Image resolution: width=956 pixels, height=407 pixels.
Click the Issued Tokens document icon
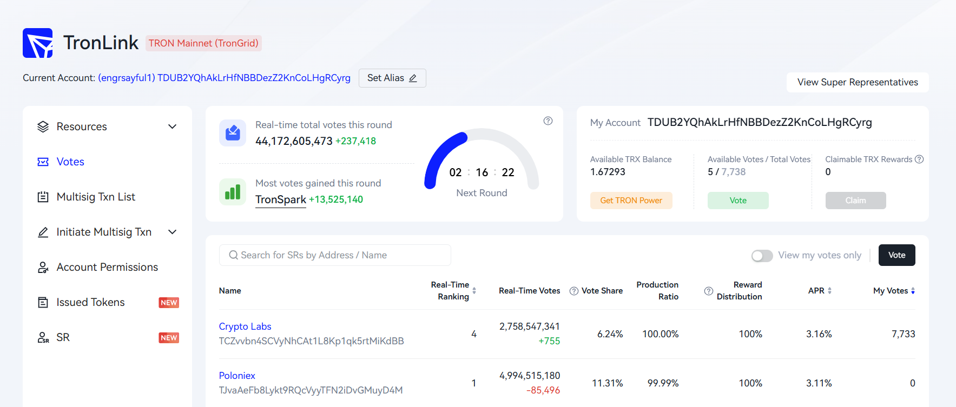click(x=43, y=302)
